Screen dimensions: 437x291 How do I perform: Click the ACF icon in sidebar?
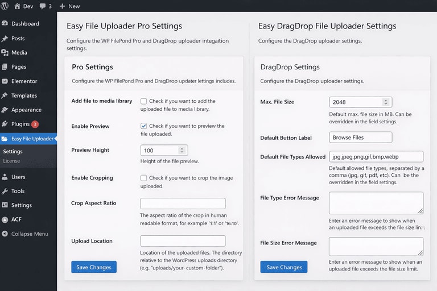(5, 220)
